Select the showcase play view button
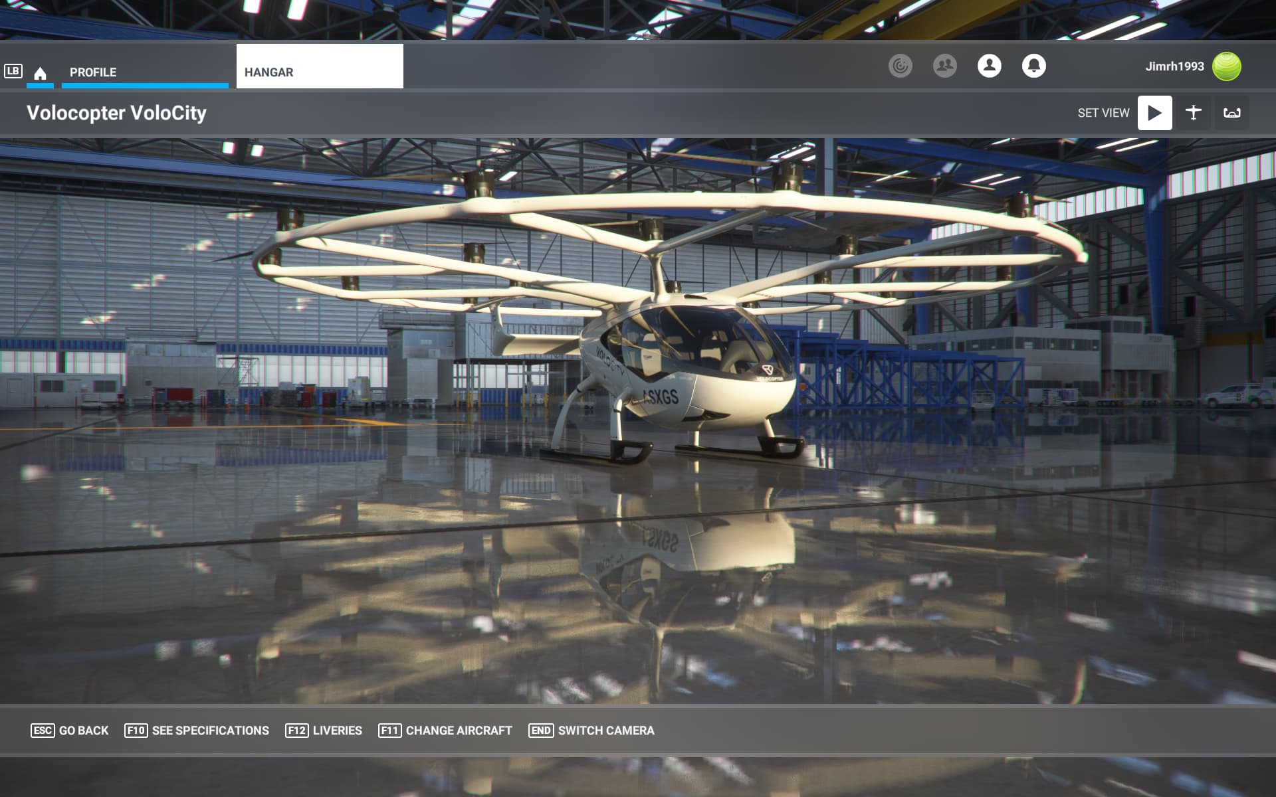 click(x=1154, y=113)
